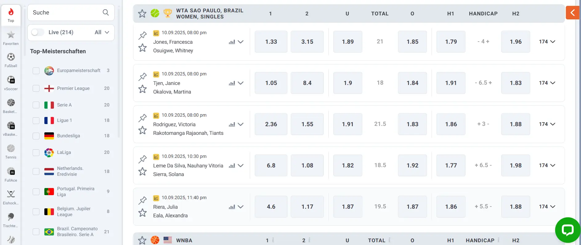Select odds 8.4 for Okalova, Martina
581x245 pixels.
point(307,83)
